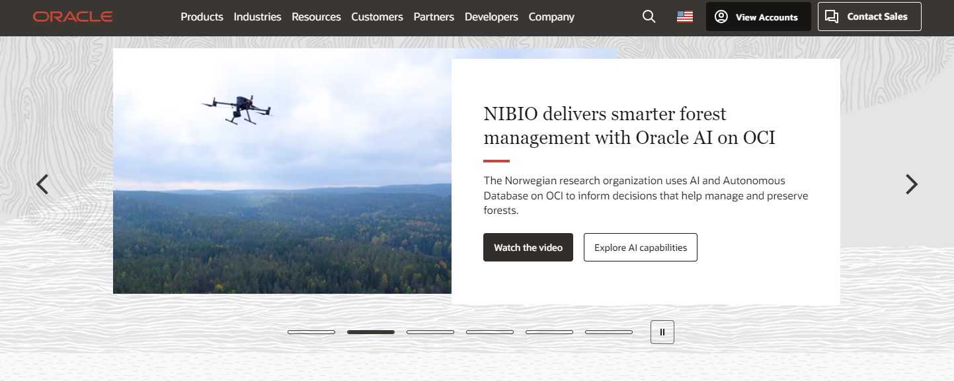Jump to the sixth carousel slide indicator

point(609,332)
